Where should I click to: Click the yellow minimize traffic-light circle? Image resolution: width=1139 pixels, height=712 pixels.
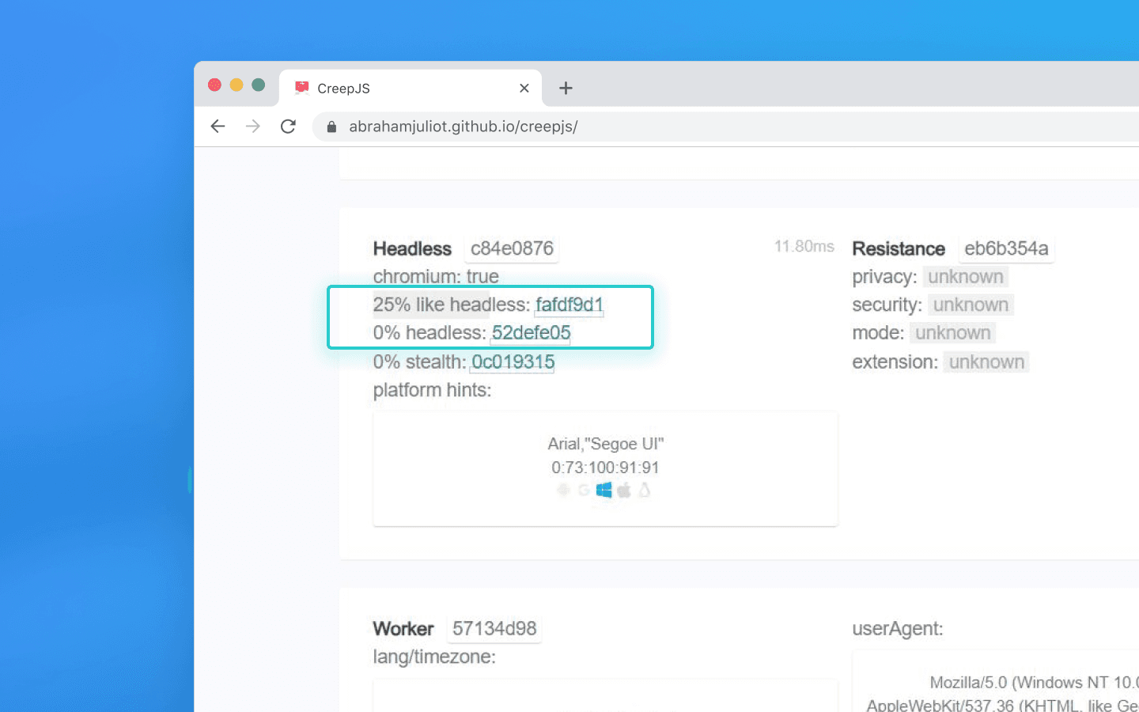(x=237, y=84)
